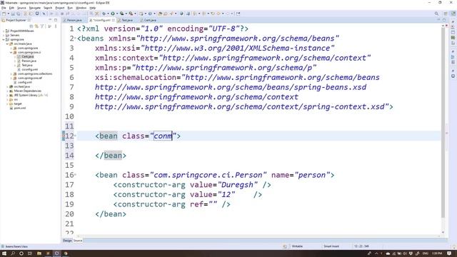This screenshot has height=257, width=457.
Task: Click the Save All toolbar icon
Action: click(x=18, y=14)
